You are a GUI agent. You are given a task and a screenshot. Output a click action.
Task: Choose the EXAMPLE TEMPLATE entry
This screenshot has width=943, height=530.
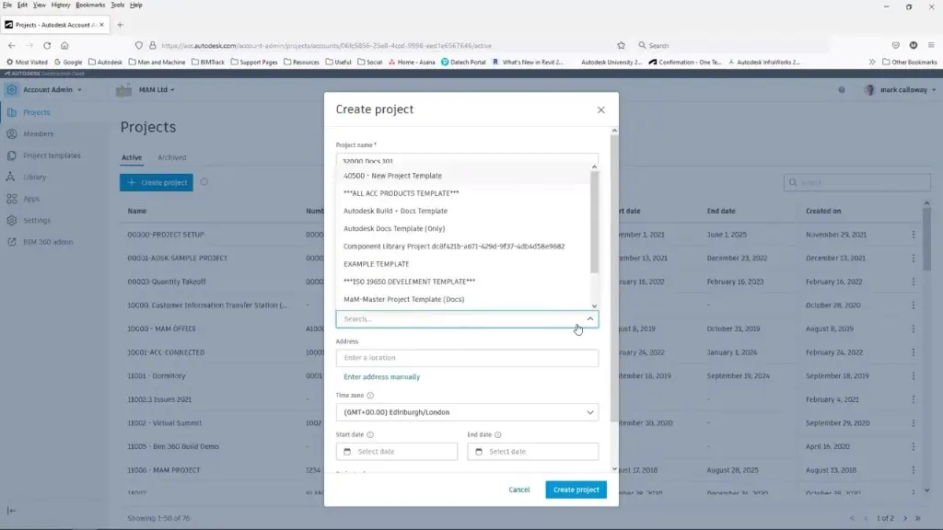463,264
